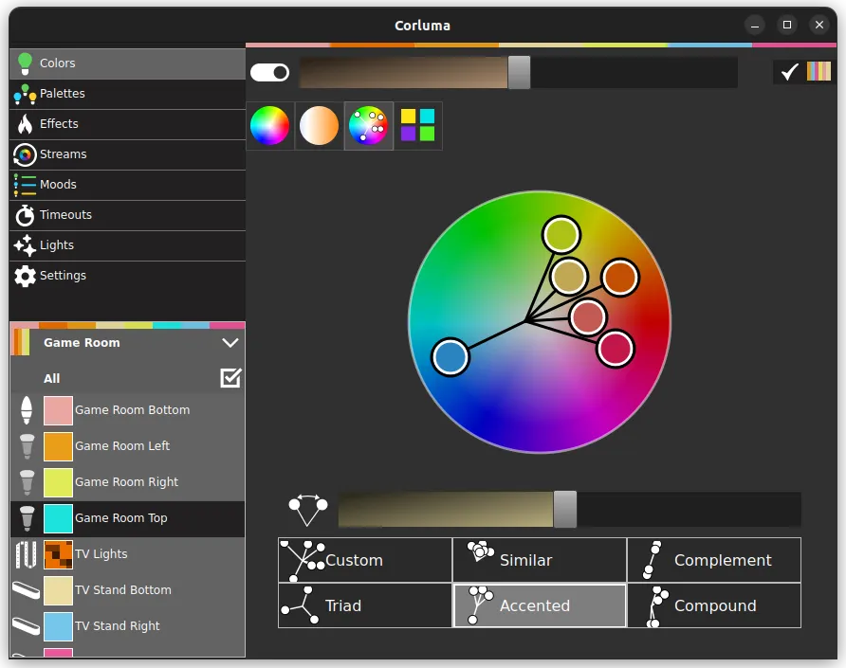
Task: Click the Game Room Right bulb icon
Action: coord(27,482)
